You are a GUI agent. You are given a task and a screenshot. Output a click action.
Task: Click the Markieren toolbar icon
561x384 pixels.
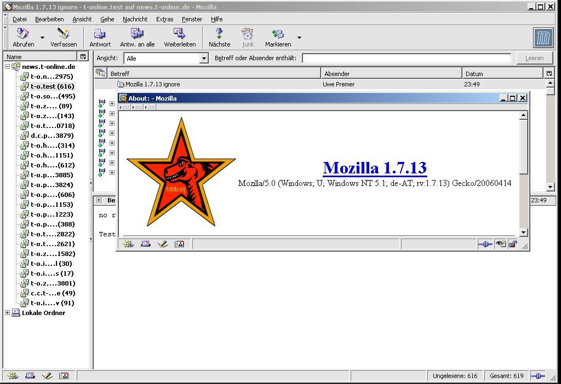[x=278, y=34]
